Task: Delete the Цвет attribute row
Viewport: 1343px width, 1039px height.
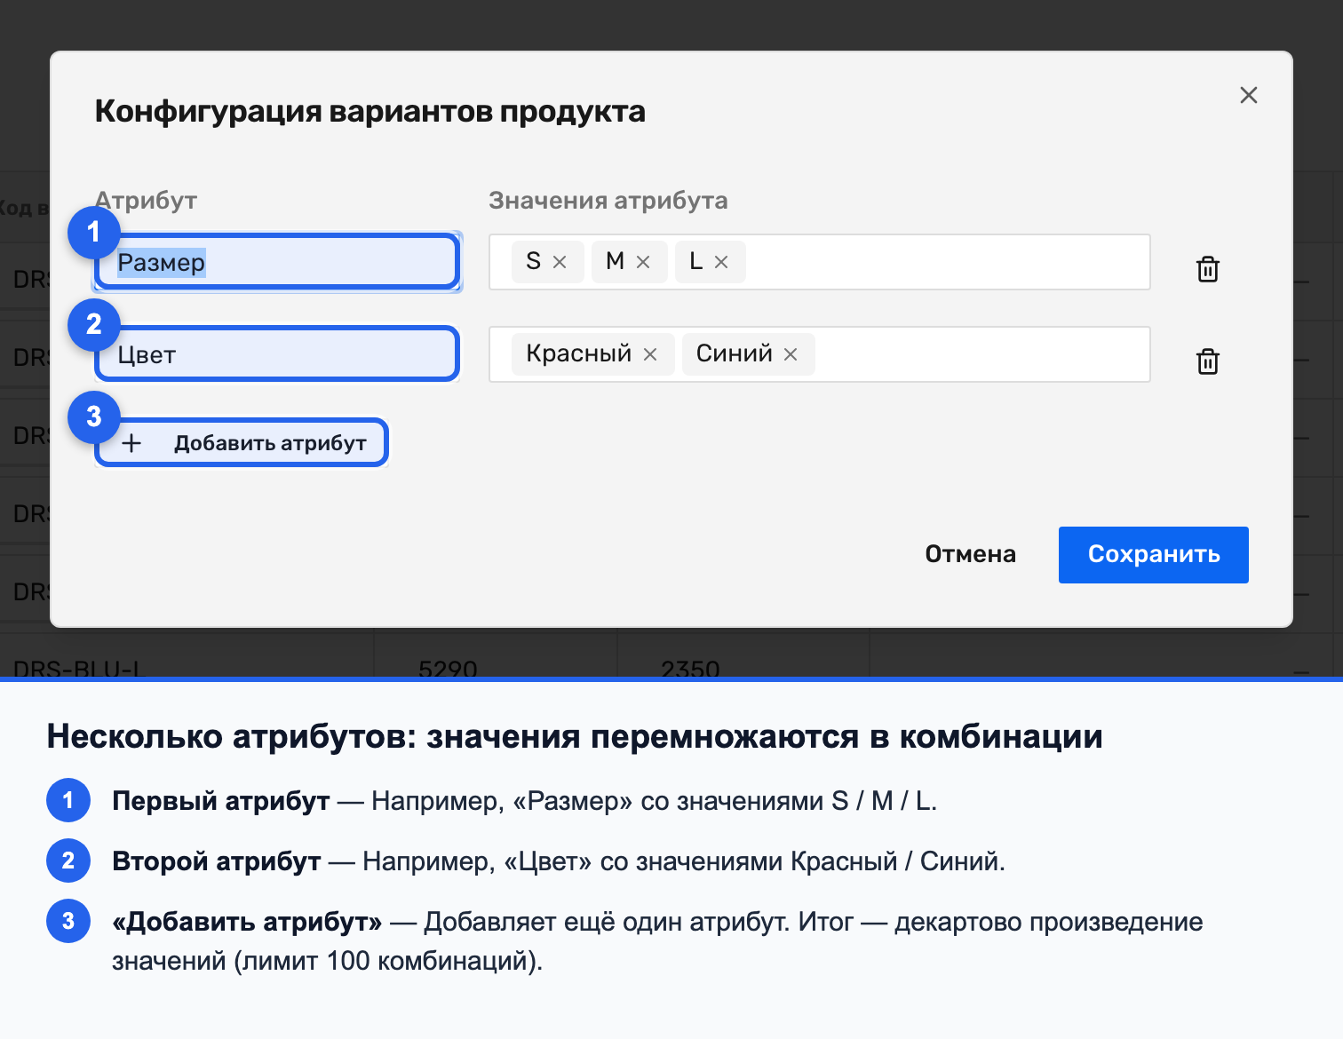Action: point(1207,361)
